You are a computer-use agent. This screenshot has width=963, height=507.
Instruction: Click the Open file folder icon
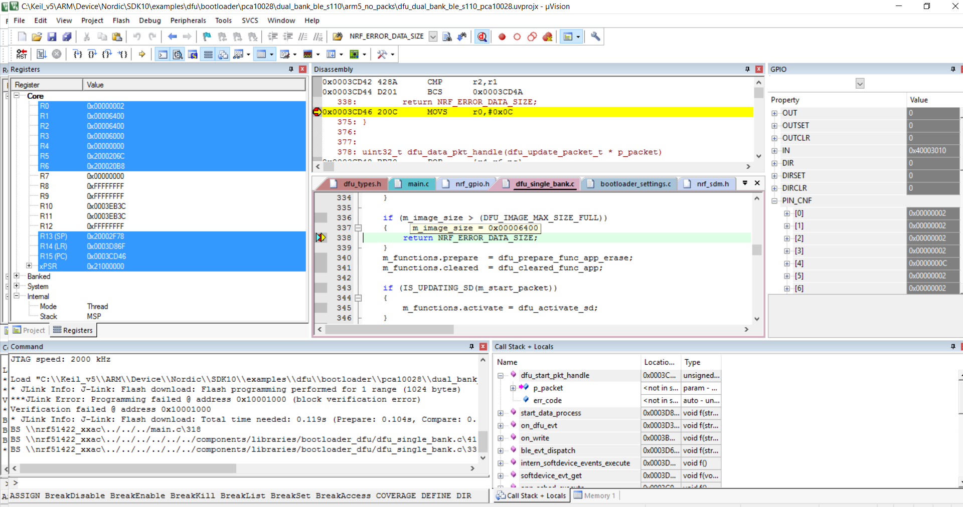tap(37, 37)
